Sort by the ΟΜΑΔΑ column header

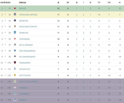click(22, 3)
